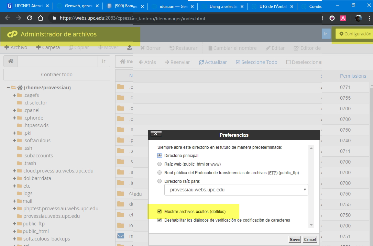Screen dimensions: 373x246
Task: Click Save in Preferencias dialog
Action: pos(295,239)
